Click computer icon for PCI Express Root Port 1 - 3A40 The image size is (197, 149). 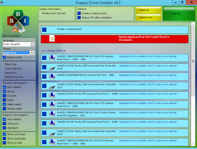pyautogui.click(x=52, y=95)
